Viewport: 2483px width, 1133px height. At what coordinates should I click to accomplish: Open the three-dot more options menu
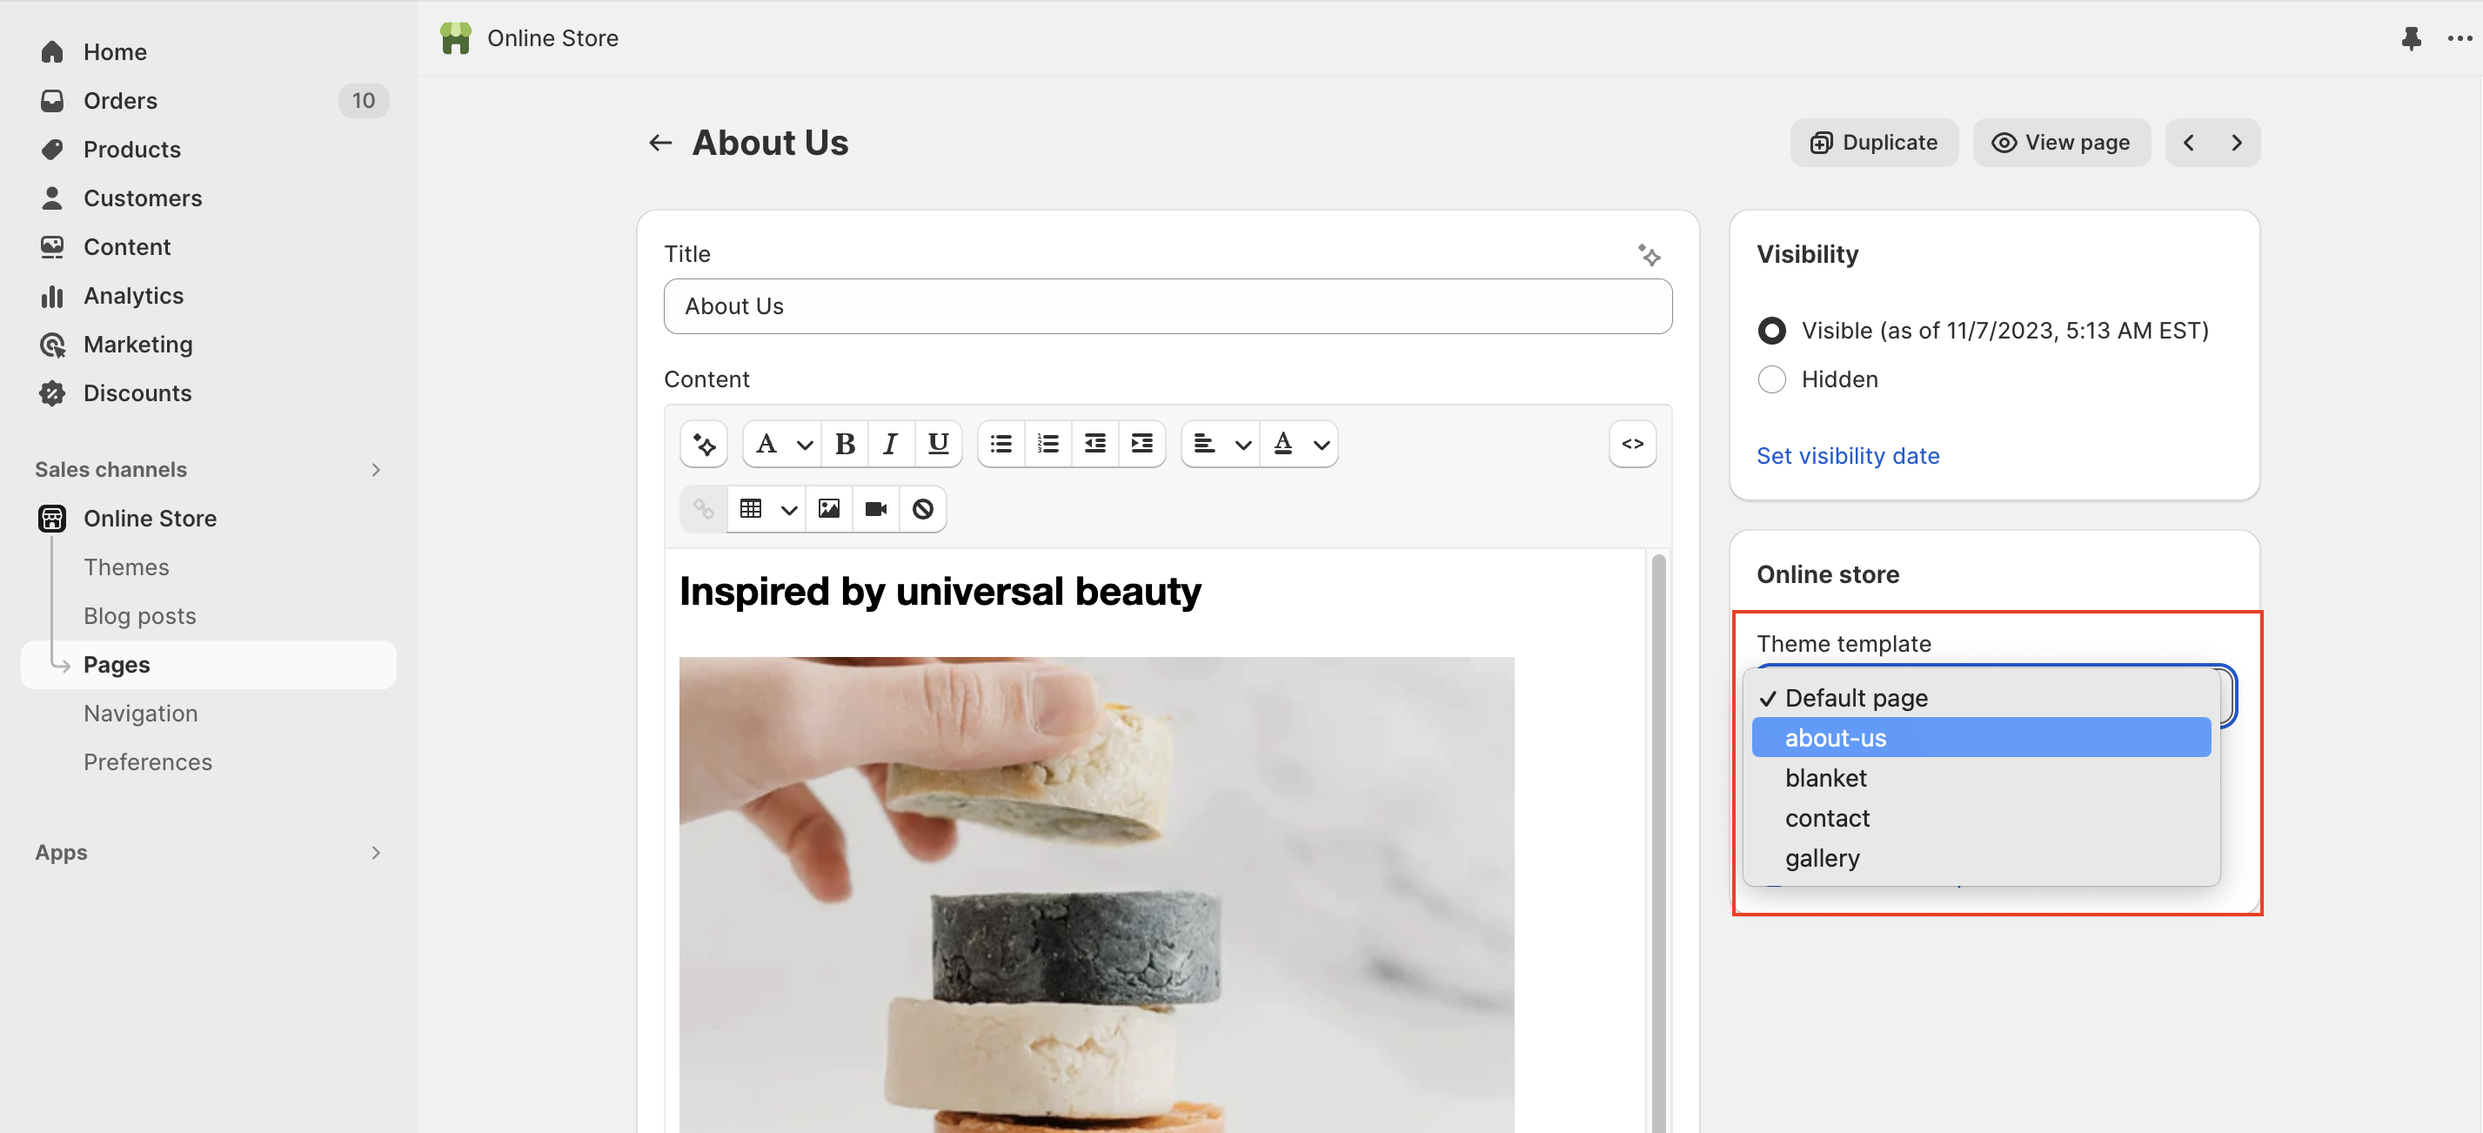tap(2459, 38)
